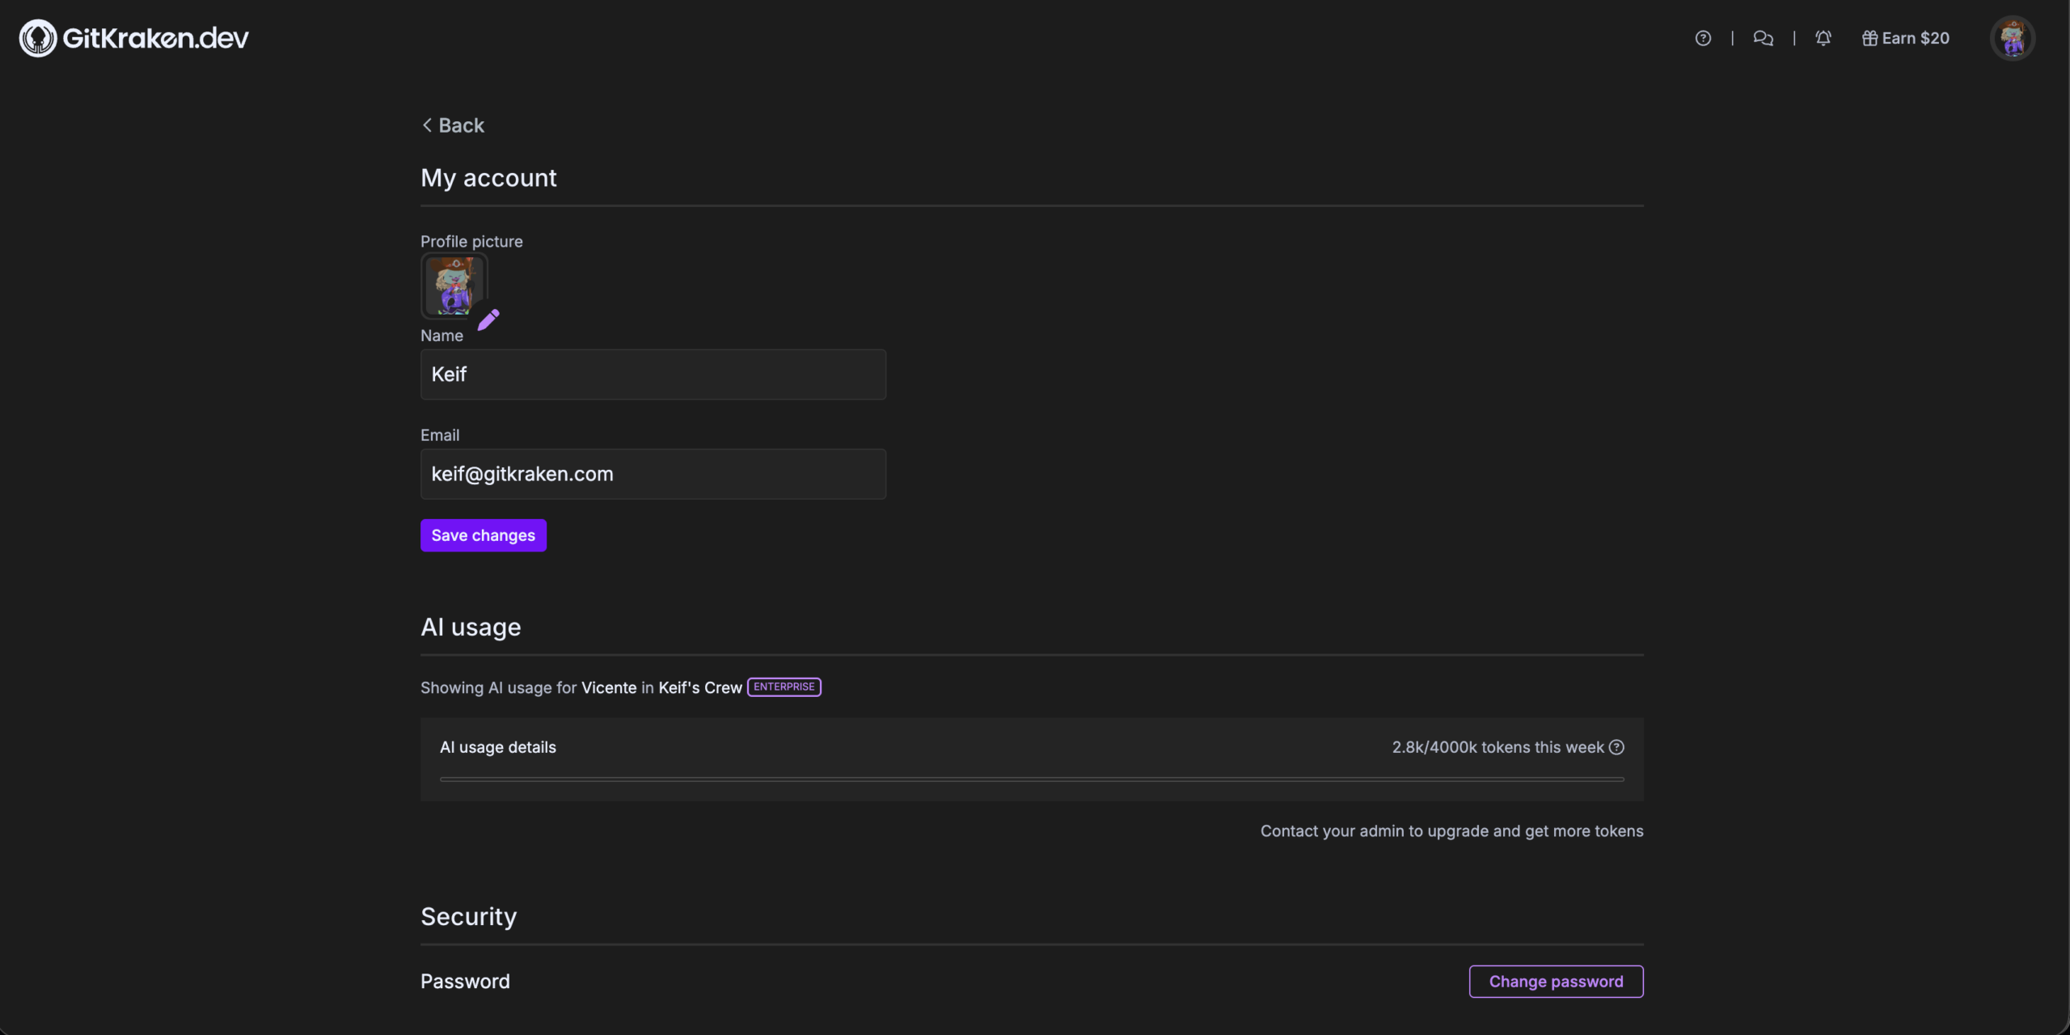Click the profile picture thumbnail
The height and width of the screenshot is (1035, 2070).
pyautogui.click(x=454, y=285)
